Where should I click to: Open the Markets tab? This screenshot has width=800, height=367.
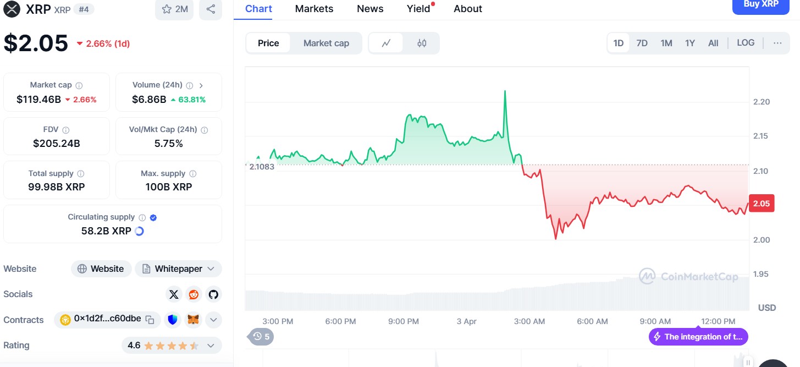pos(314,9)
